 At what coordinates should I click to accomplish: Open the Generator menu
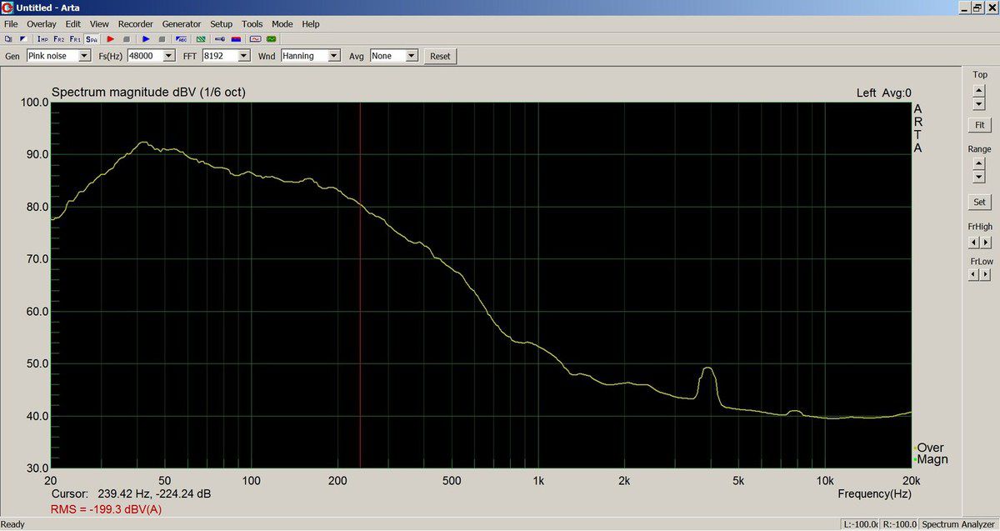coord(182,24)
